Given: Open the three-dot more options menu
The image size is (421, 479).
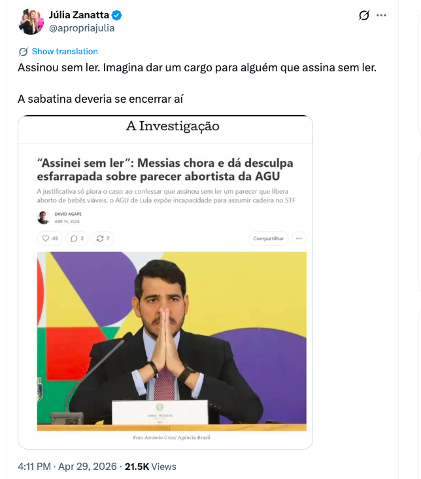Looking at the screenshot, I should [381, 15].
